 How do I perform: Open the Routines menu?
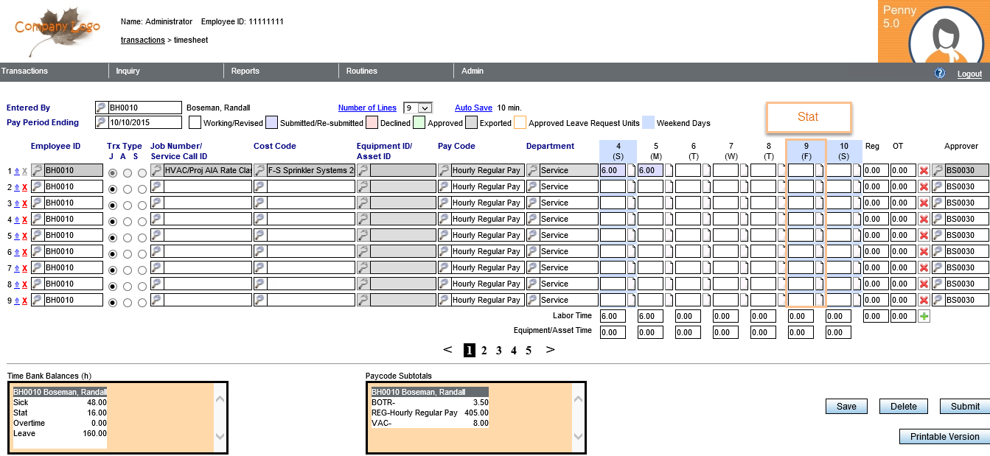[361, 71]
